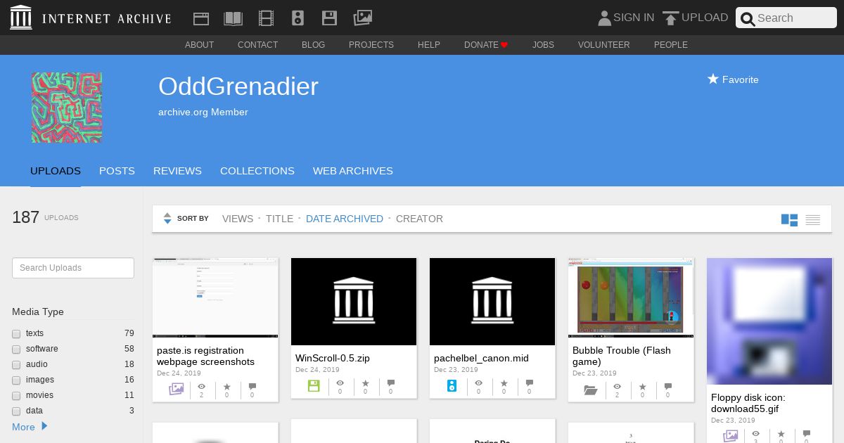844x443 pixels.
Task: Open the Texts book icon in top bar
Action: pos(233,18)
